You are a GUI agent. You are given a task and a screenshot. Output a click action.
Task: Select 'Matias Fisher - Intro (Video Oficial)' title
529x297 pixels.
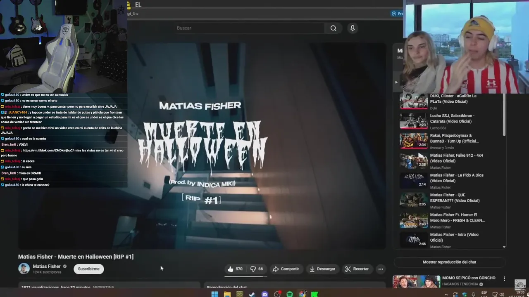pos(454,237)
